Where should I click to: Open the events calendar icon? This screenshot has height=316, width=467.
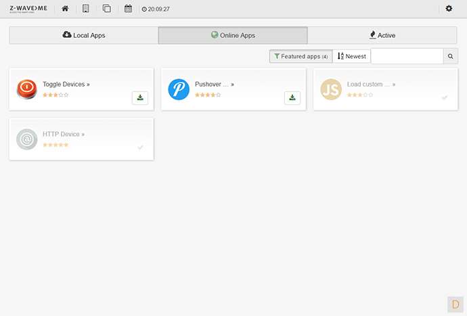(128, 9)
